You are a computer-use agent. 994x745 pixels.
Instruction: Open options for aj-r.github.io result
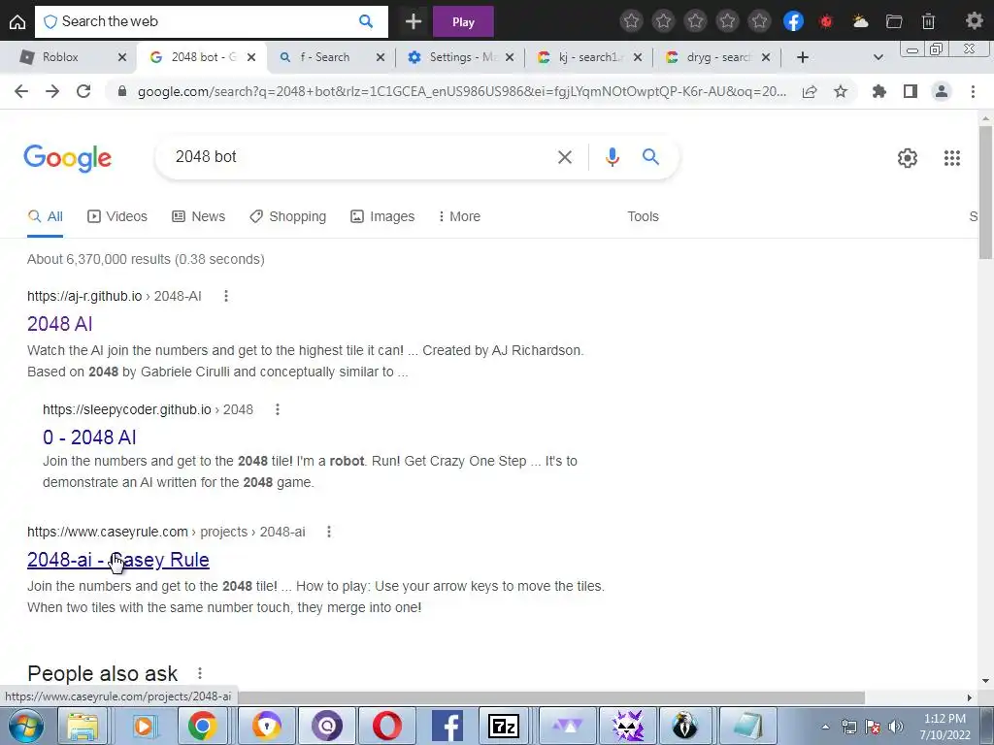point(225,296)
